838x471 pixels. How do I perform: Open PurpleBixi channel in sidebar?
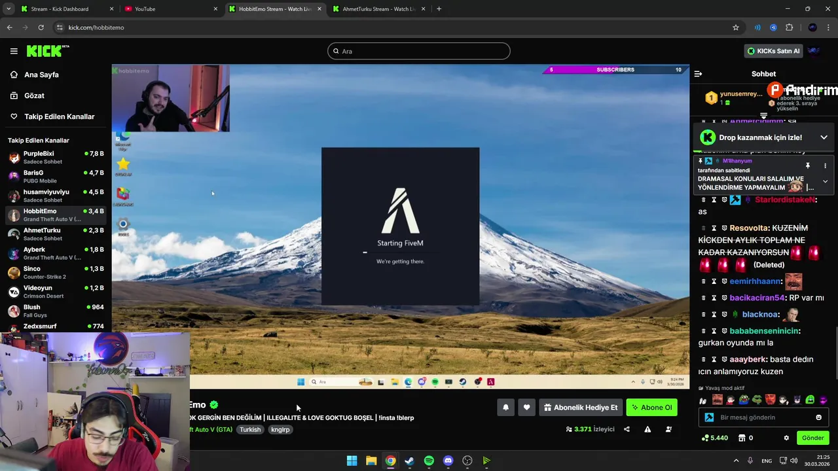point(56,158)
